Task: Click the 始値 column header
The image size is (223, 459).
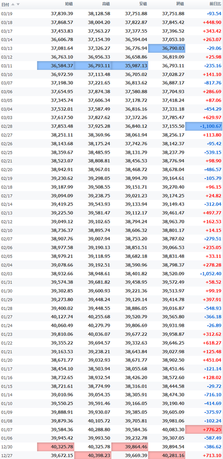Action: pyautogui.click(x=69, y=4)
